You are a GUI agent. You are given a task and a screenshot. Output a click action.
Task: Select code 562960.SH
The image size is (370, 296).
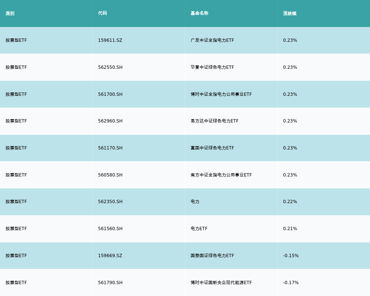pos(110,121)
